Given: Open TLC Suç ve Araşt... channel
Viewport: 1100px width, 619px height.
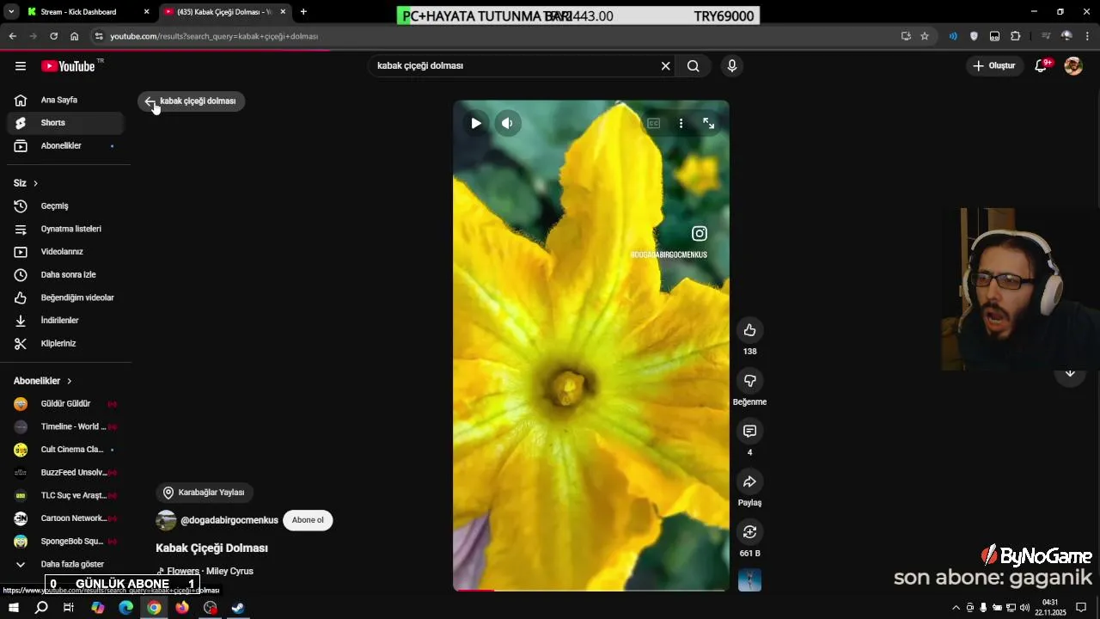Looking at the screenshot, I should click(65, 495).
